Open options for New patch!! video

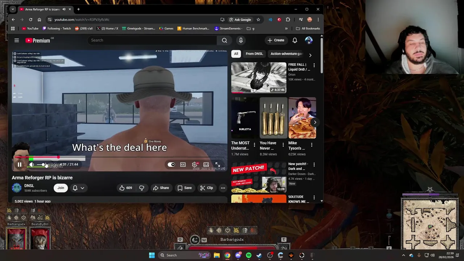(x=314, y=165)
